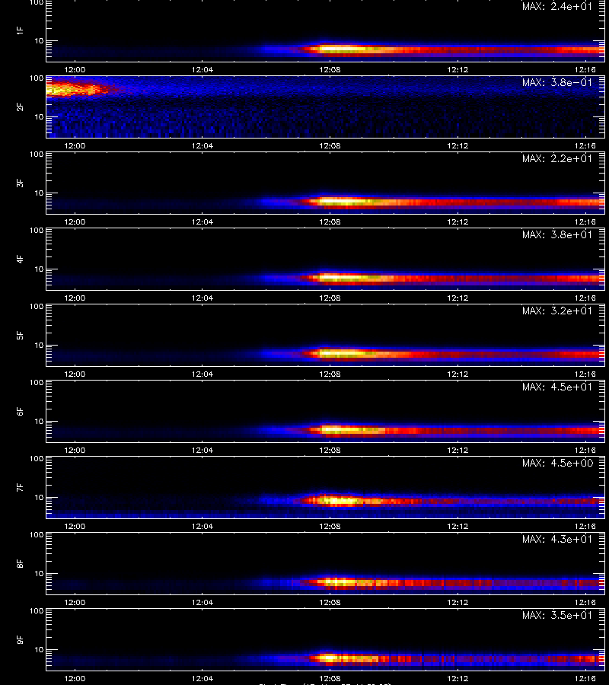This screenshot has height=685, width=609.
Task: Click the MAX: 4.5e+00 label in panel 7F
Action: (557, 463)
